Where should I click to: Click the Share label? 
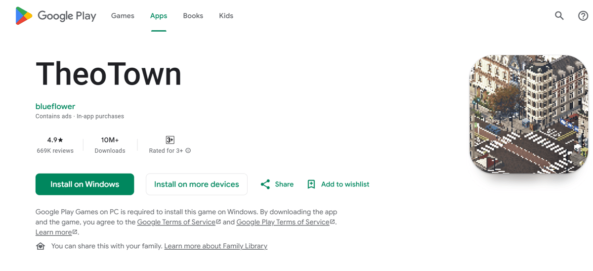pos(284,184)
